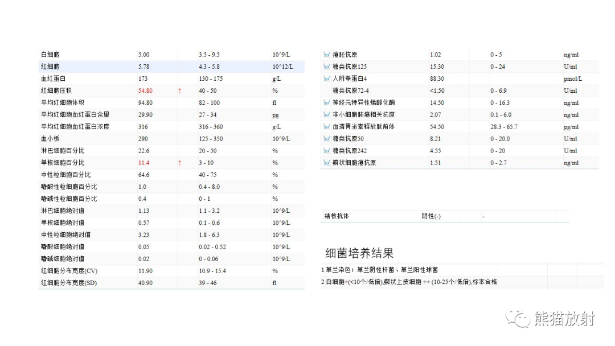The height and width of the screenshot is (346, 615).
Task: Click 平均红细胞血红蛋白浓度 label
Action: coord(75,126)
